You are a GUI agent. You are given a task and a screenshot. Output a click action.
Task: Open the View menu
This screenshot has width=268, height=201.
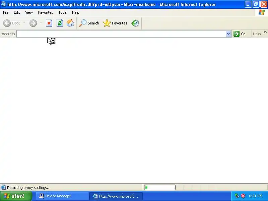click(x=29, y=12)
